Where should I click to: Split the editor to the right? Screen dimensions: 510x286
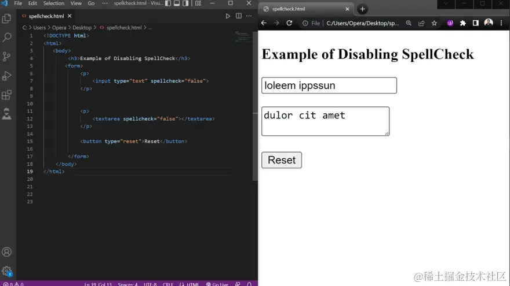pos(238,16)
